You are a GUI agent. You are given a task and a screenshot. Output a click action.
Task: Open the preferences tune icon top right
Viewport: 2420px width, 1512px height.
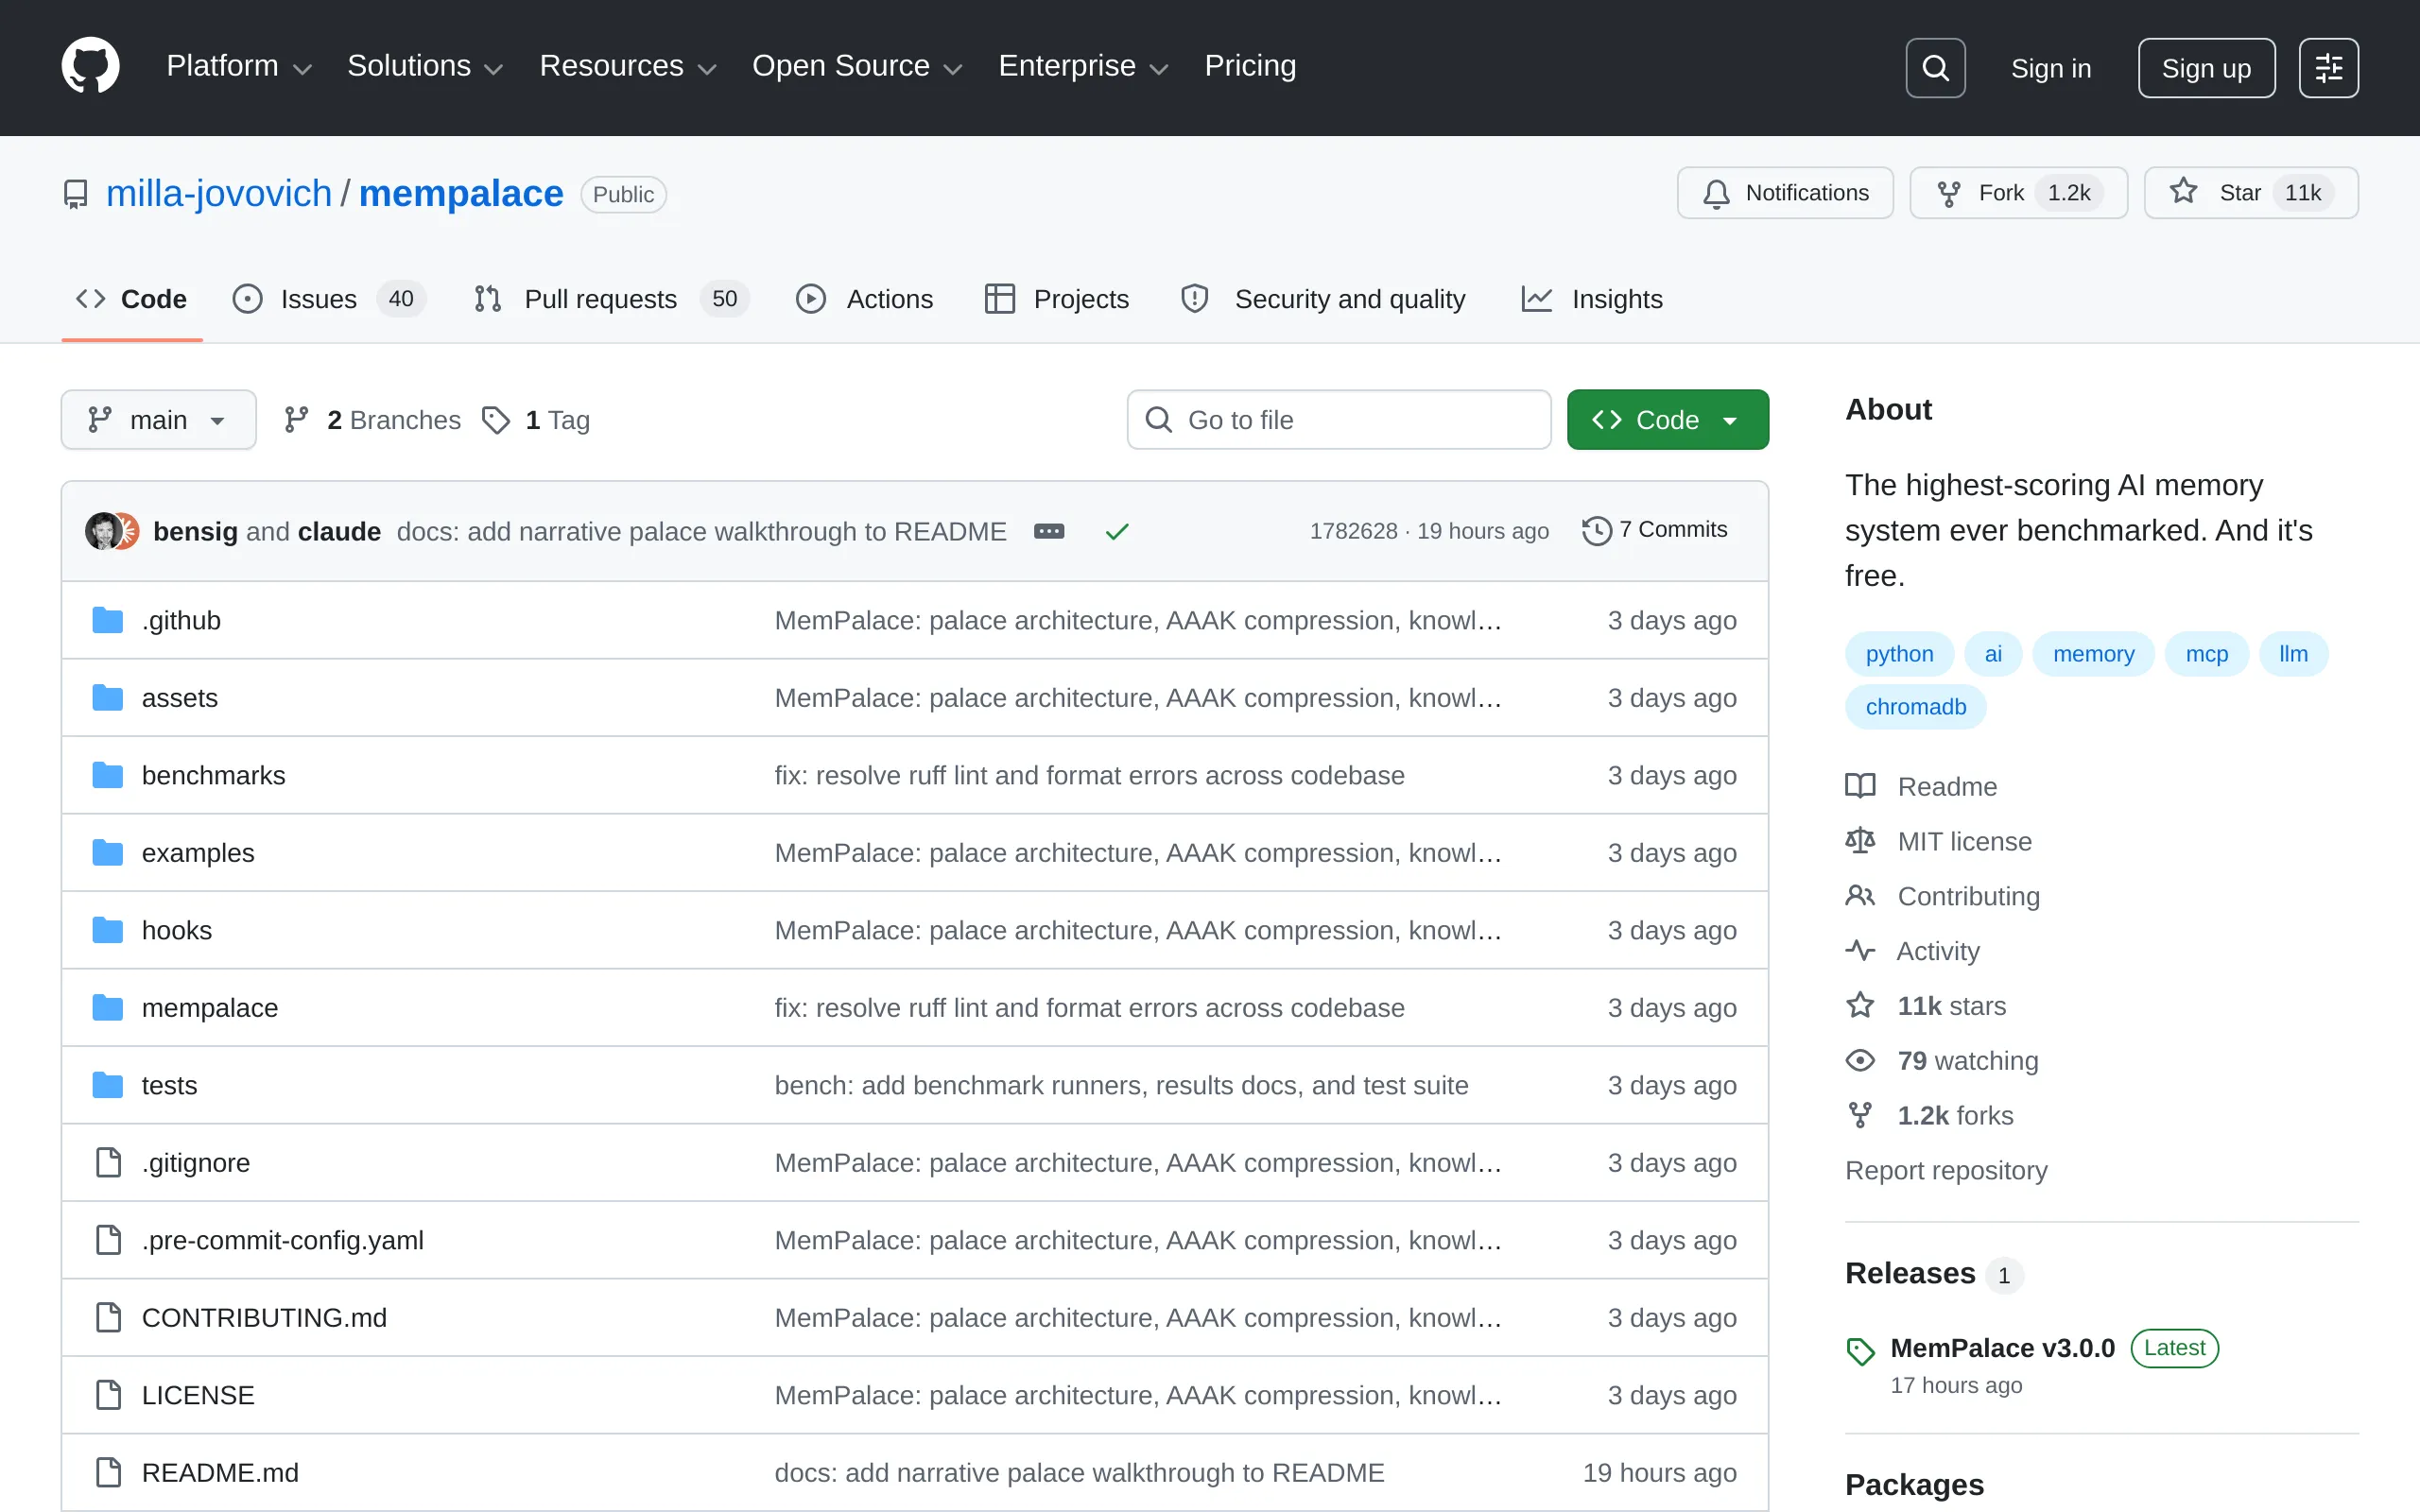[2329, 67]
